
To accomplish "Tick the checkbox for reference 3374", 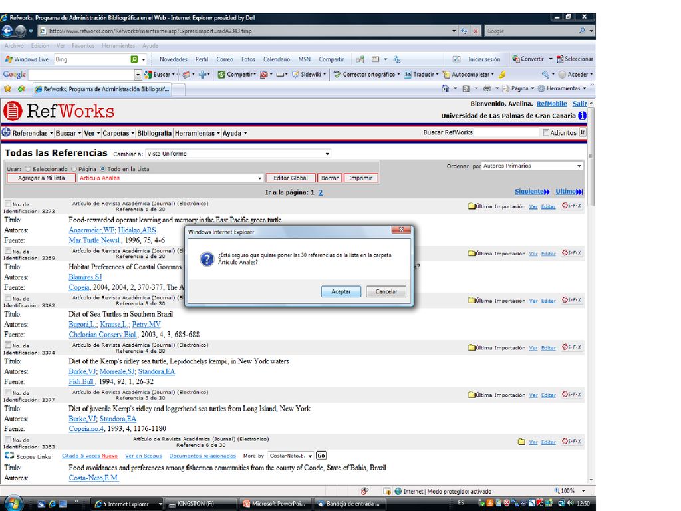I will 8,345.
